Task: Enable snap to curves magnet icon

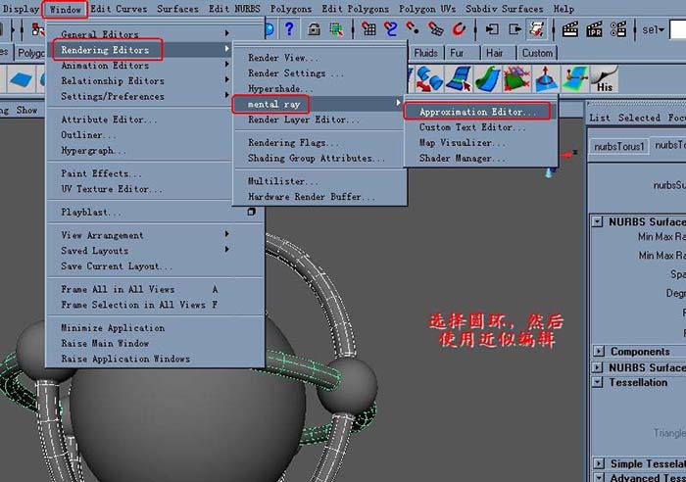Action: pos(390,29)
